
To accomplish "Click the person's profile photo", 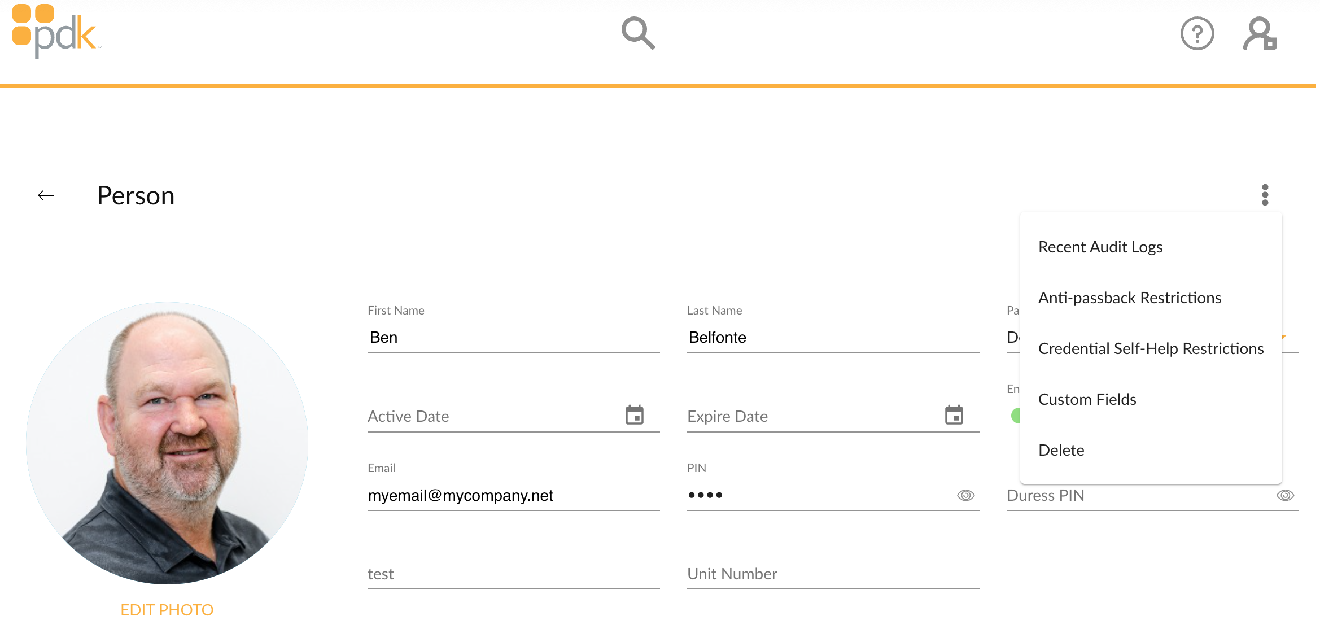I will point(167,443).
